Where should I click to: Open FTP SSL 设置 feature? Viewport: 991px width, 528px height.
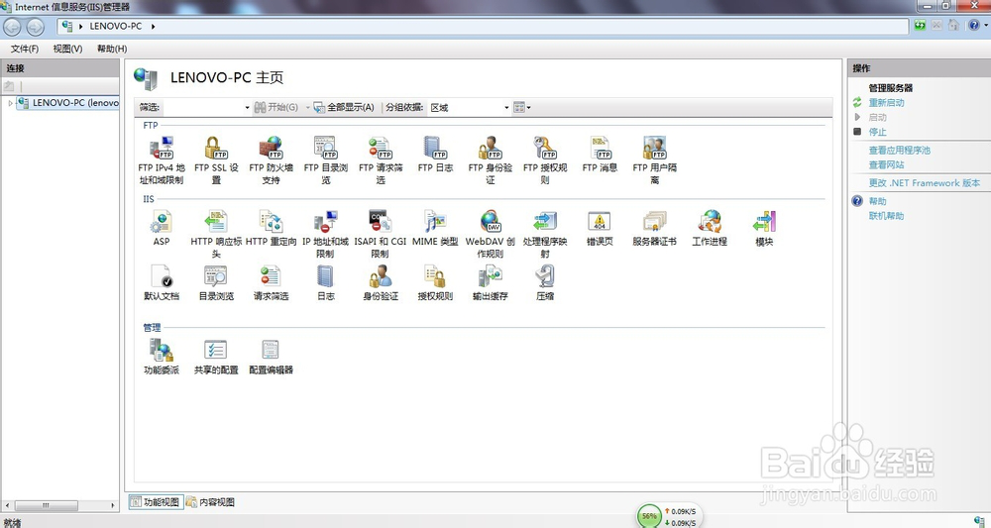tap(216, 160)
